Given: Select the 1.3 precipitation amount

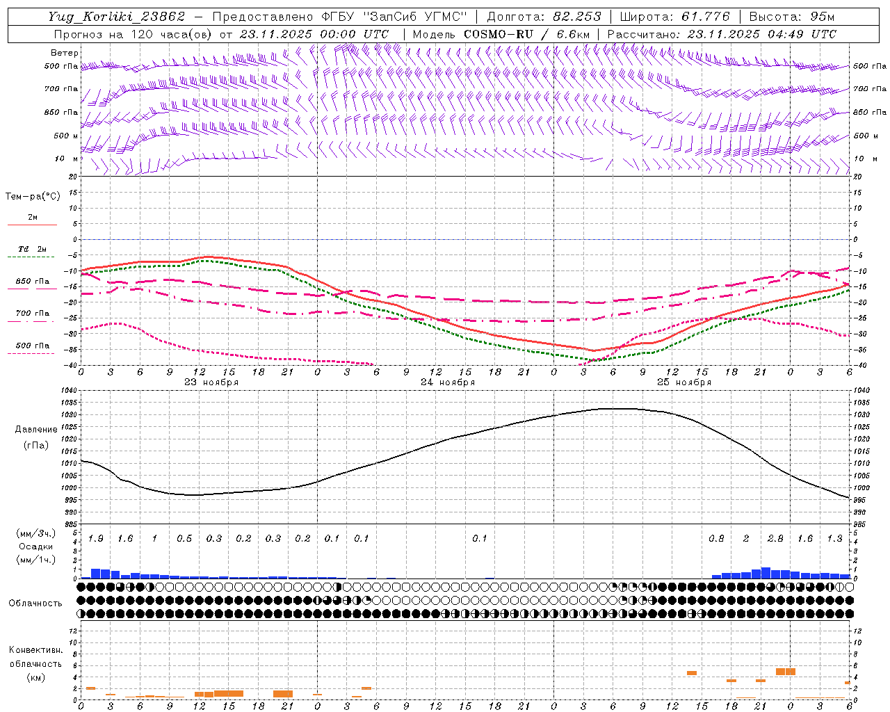Looking at the screenshot, I should point(834,539).
